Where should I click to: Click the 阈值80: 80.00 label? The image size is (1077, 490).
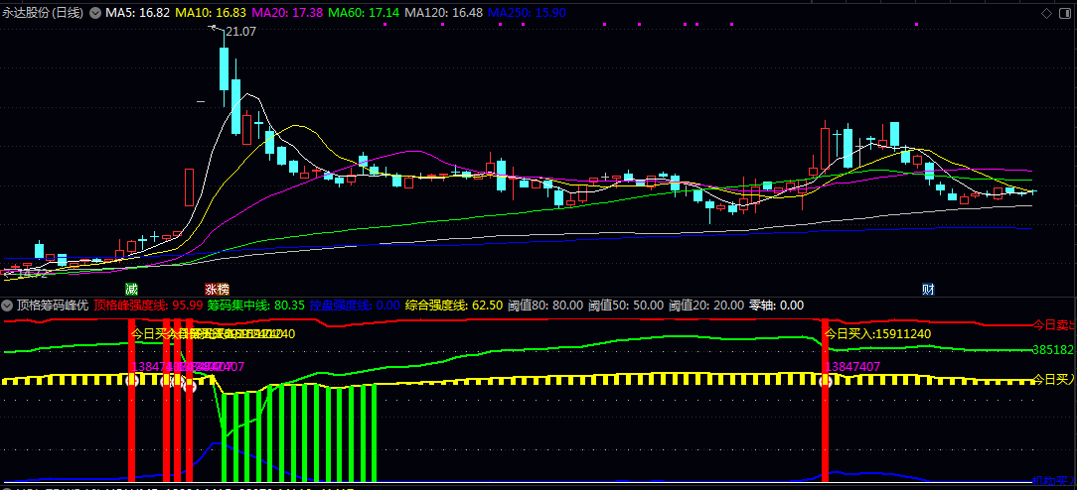pyautogui.click(x=545, y=305)
